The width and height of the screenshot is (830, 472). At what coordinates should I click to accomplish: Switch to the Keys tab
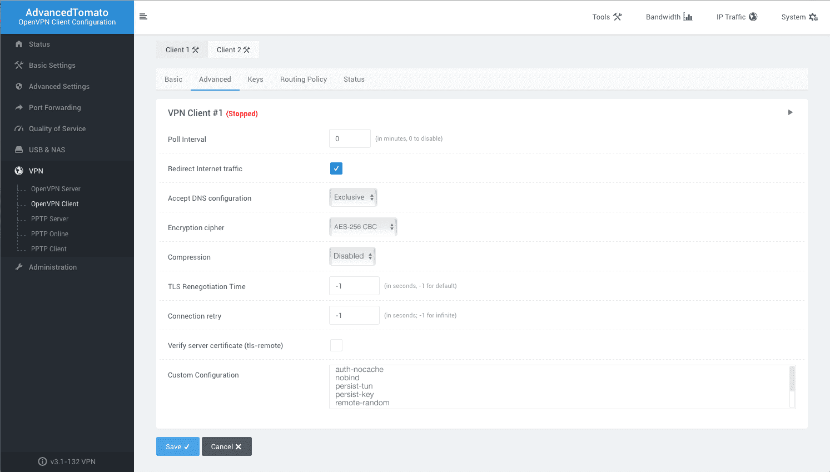[255, 79]
